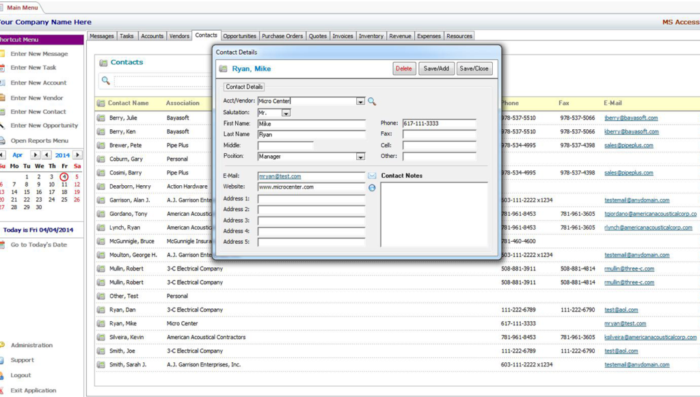The width and height of the screenshot is (700, 397).
Task: Open the Accounts tab
Action: pos(152,36)
